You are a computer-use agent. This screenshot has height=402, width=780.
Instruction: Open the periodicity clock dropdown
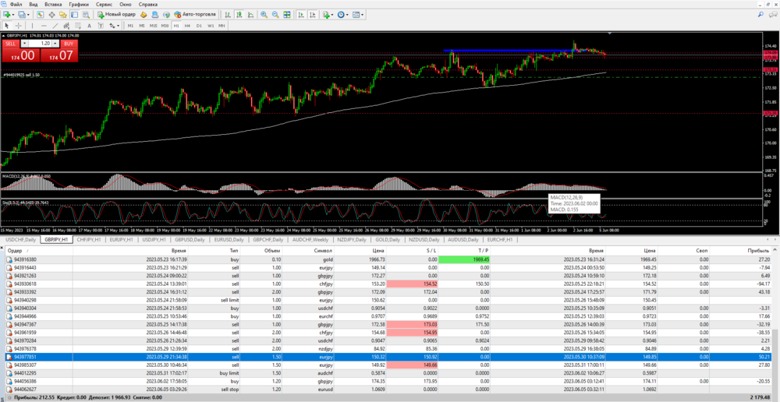347,15
